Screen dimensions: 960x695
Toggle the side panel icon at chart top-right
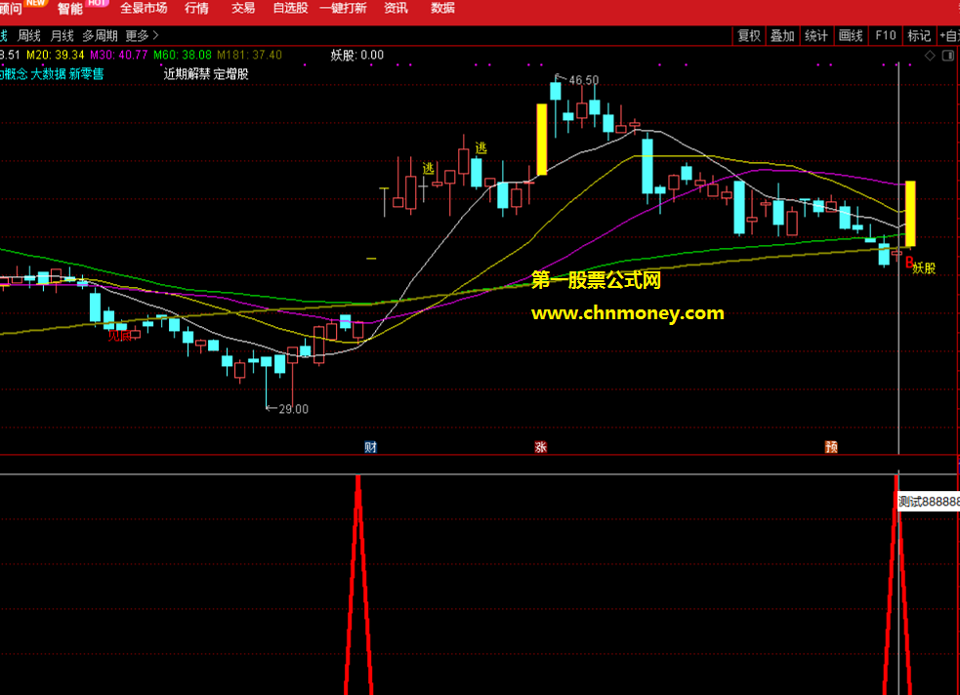(947, 56)
